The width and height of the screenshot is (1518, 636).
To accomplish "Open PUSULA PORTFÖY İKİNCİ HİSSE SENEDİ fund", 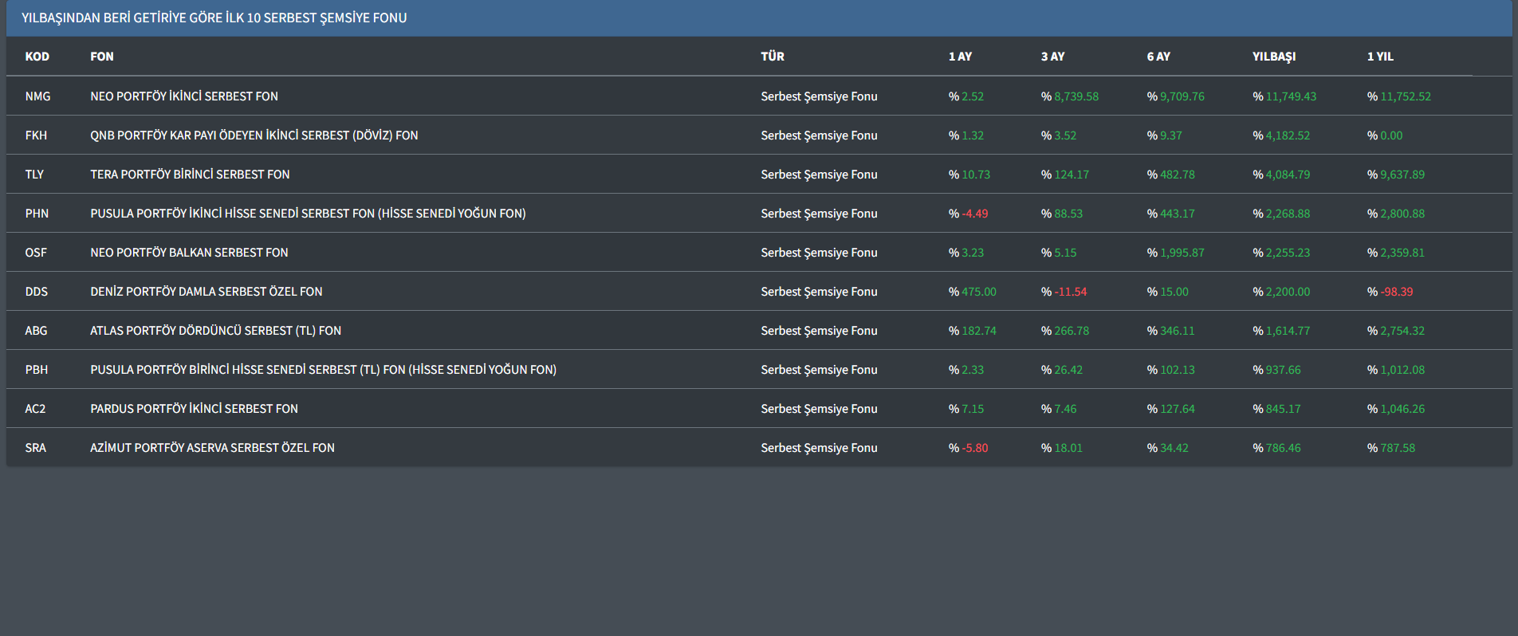I will (308, 214).
